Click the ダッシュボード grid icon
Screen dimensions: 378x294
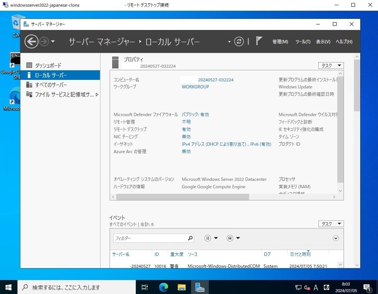pos(29,65)
